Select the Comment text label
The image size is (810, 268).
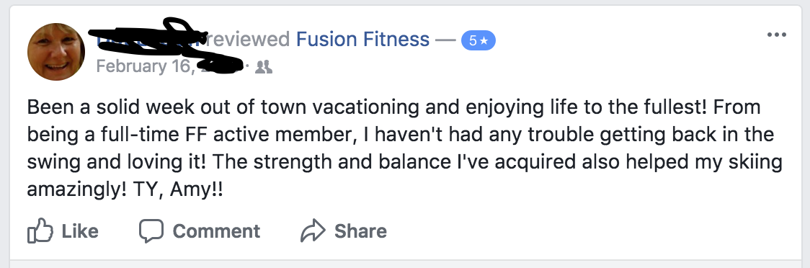216,231
